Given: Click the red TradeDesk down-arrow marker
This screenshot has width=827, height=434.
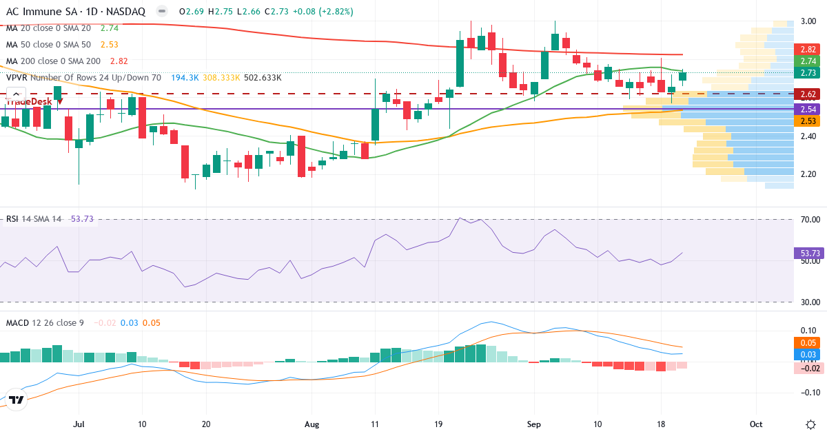Looking at the screenshot, I should pyautogui.click(x=59, y=101).
